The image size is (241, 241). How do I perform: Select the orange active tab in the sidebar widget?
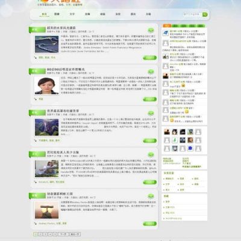(x=167, y=25)
